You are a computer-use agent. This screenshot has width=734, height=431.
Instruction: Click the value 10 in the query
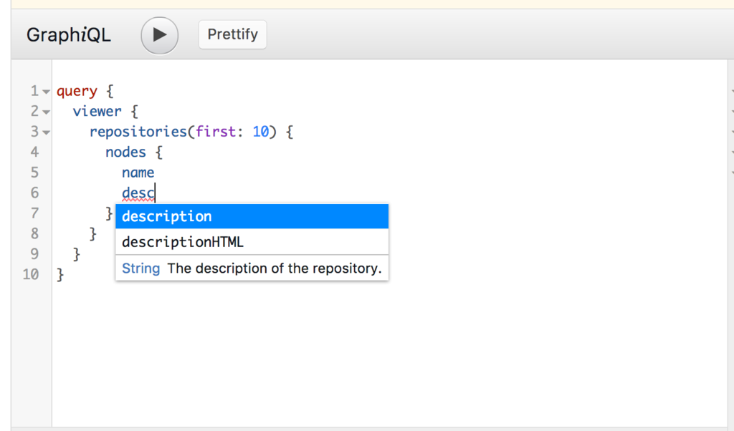[x=260, y=132]
